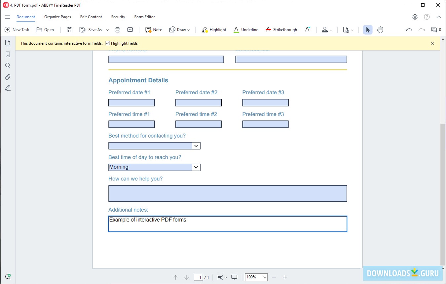Activate the arrow pointer selection tool
Viewport: 446px width, 284px height.
point(368,30)
